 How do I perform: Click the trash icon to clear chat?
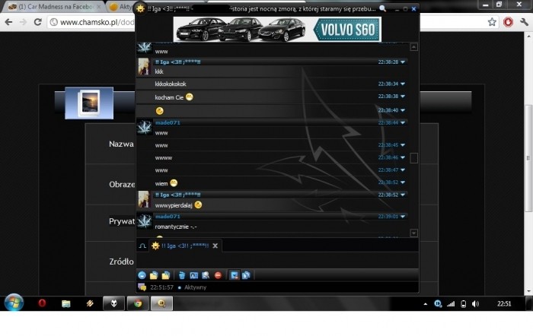coord(181,275)
